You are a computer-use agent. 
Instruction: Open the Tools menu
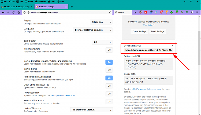coord(52,2)
